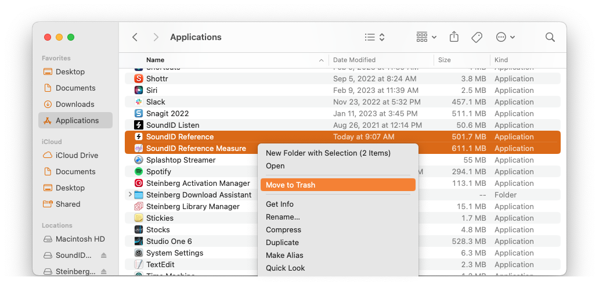Choose Make Alias from the context menu

338,256
